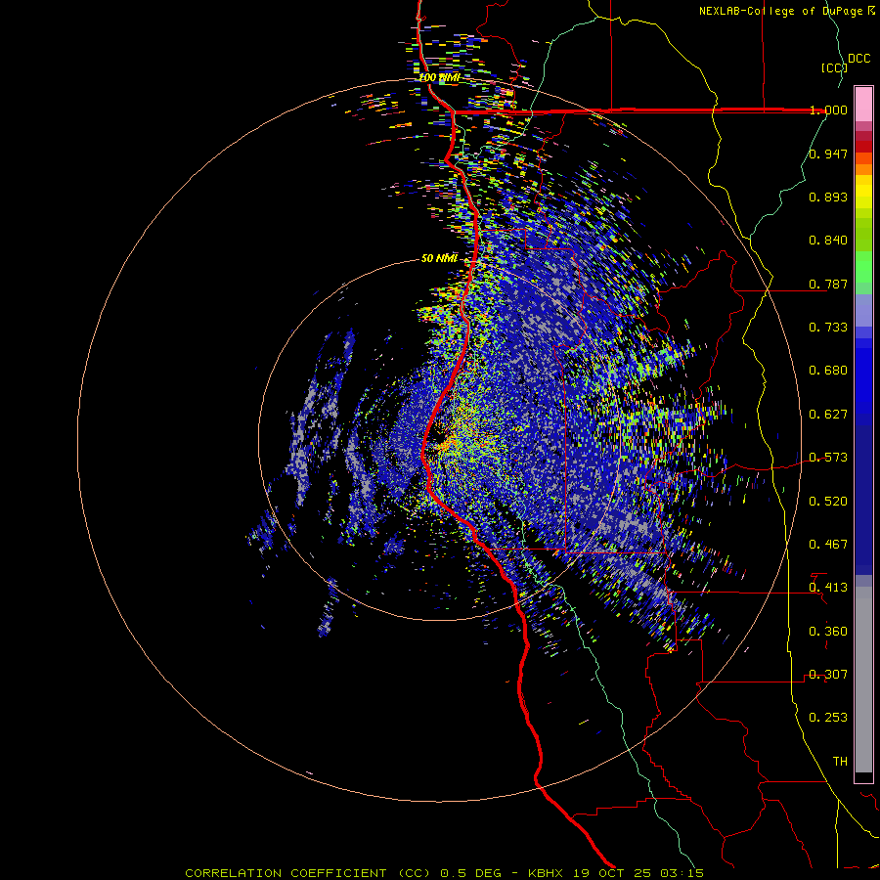Pick the red swatch on the color bar
This screenshot has width=880, height=880.
pos(863,147)
